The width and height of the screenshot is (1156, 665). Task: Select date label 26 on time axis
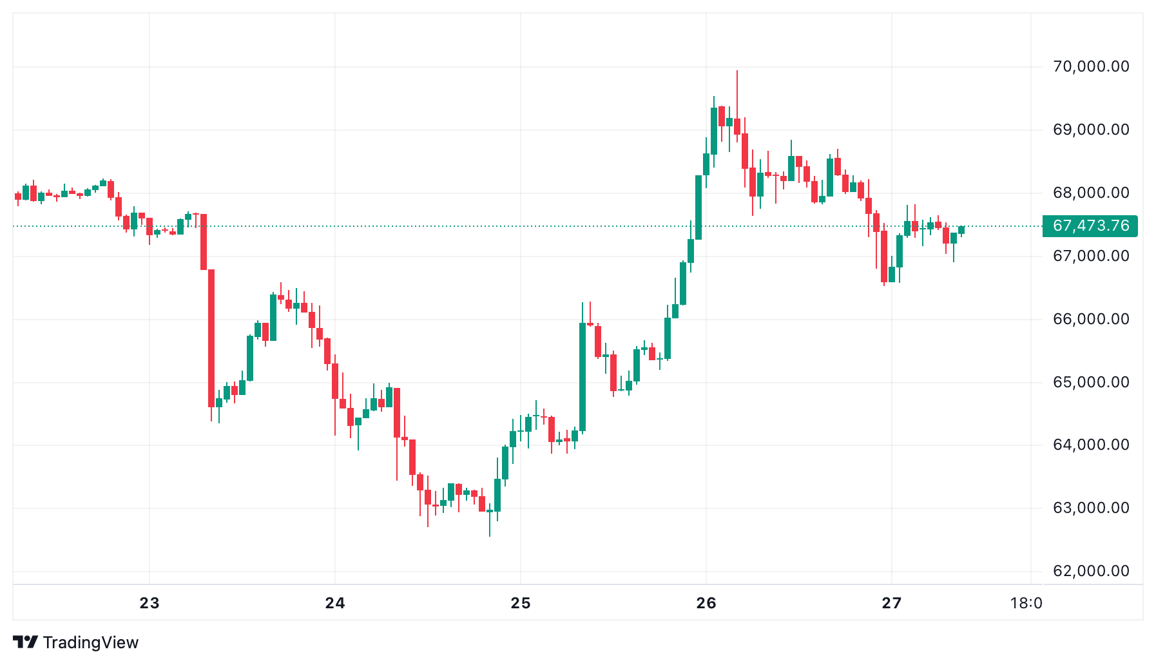(706, 604)
